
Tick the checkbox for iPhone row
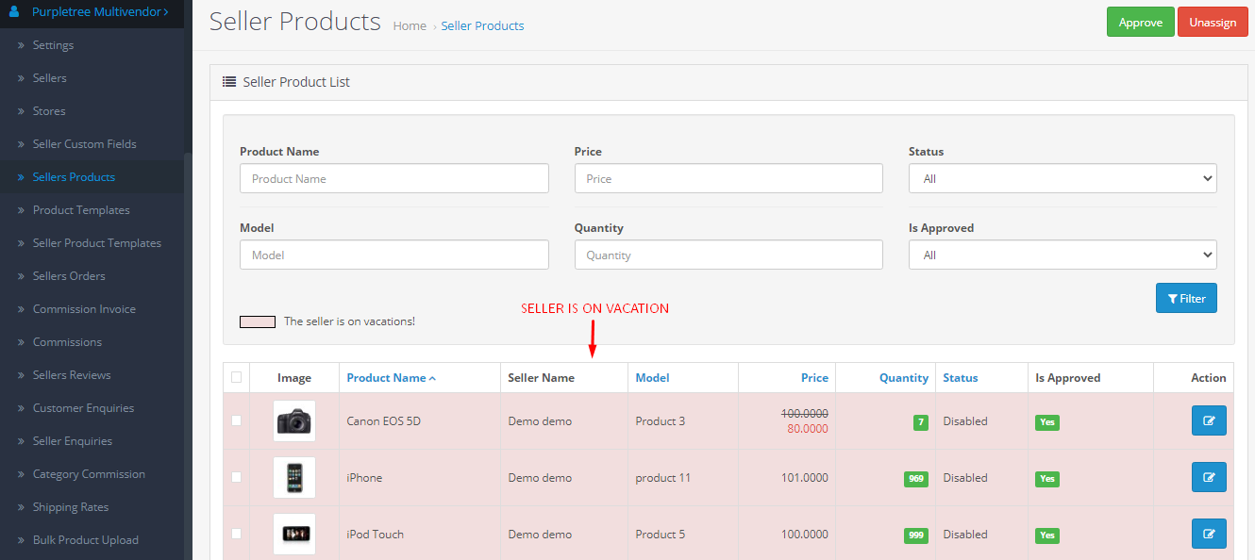(236, 477)
